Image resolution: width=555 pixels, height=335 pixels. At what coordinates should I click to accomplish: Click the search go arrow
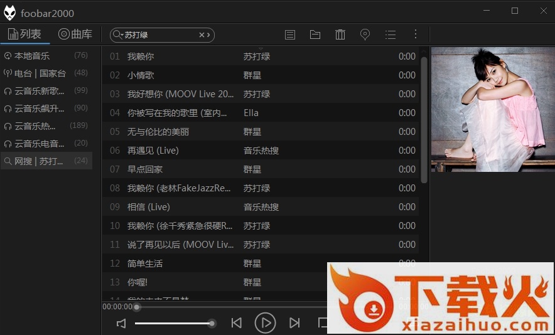(208, 35)
